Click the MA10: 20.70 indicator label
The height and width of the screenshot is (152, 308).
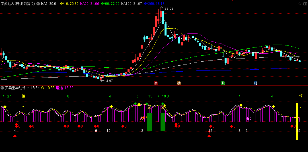point(69,4)
